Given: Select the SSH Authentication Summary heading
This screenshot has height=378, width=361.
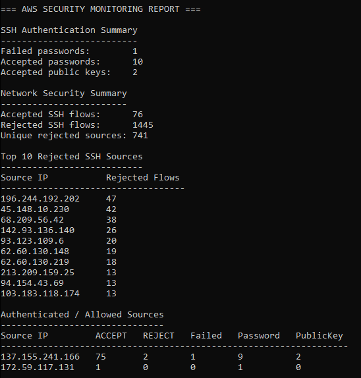Looking at the screenshot, I should pyautogui.click(x=69, y=30).
